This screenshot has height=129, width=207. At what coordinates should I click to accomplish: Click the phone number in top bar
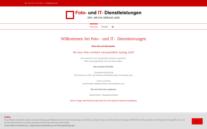click(x=34, y=3)
